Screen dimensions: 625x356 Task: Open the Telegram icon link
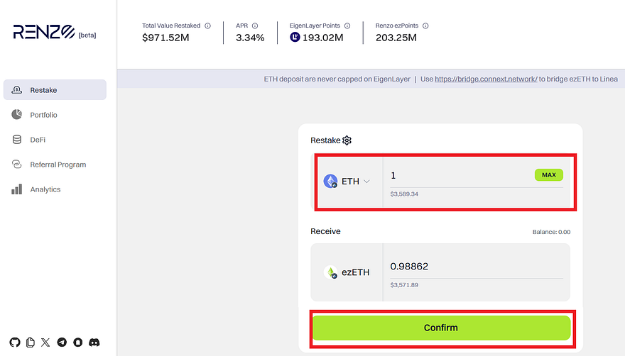coord(62,343)
